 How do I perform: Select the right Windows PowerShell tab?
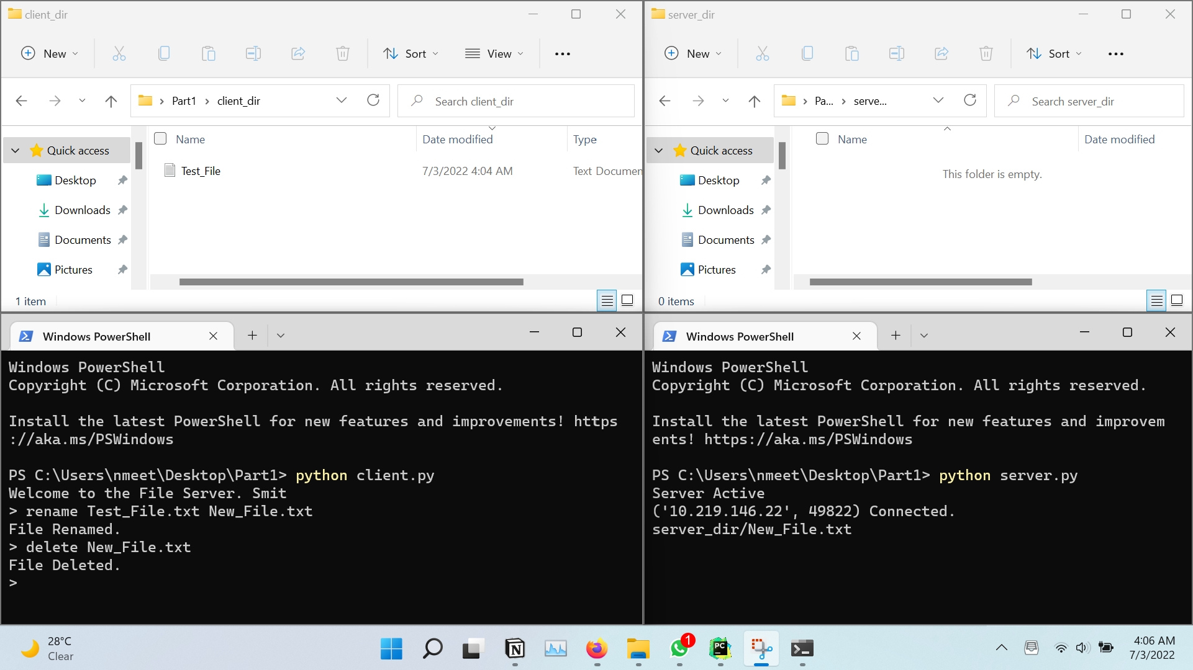[740, 336]
